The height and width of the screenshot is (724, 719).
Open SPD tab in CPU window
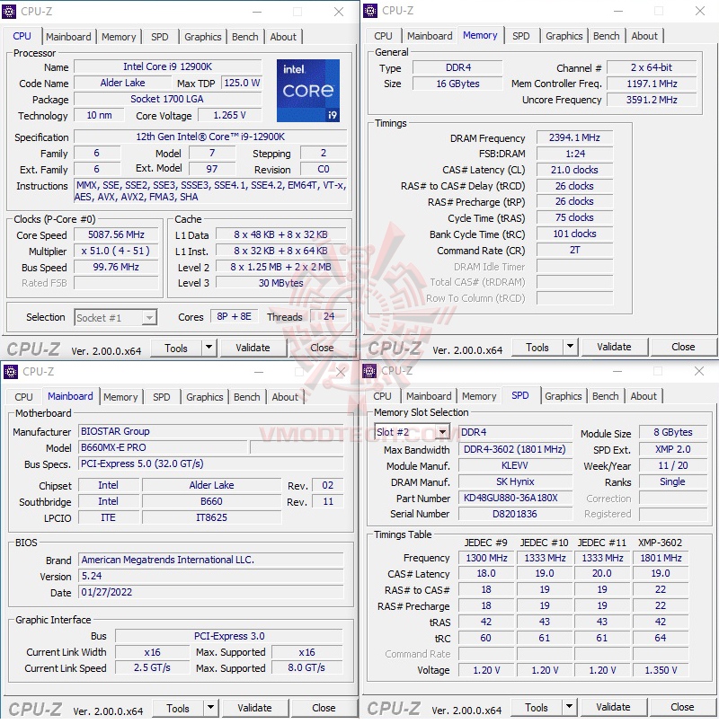(160, 37)
